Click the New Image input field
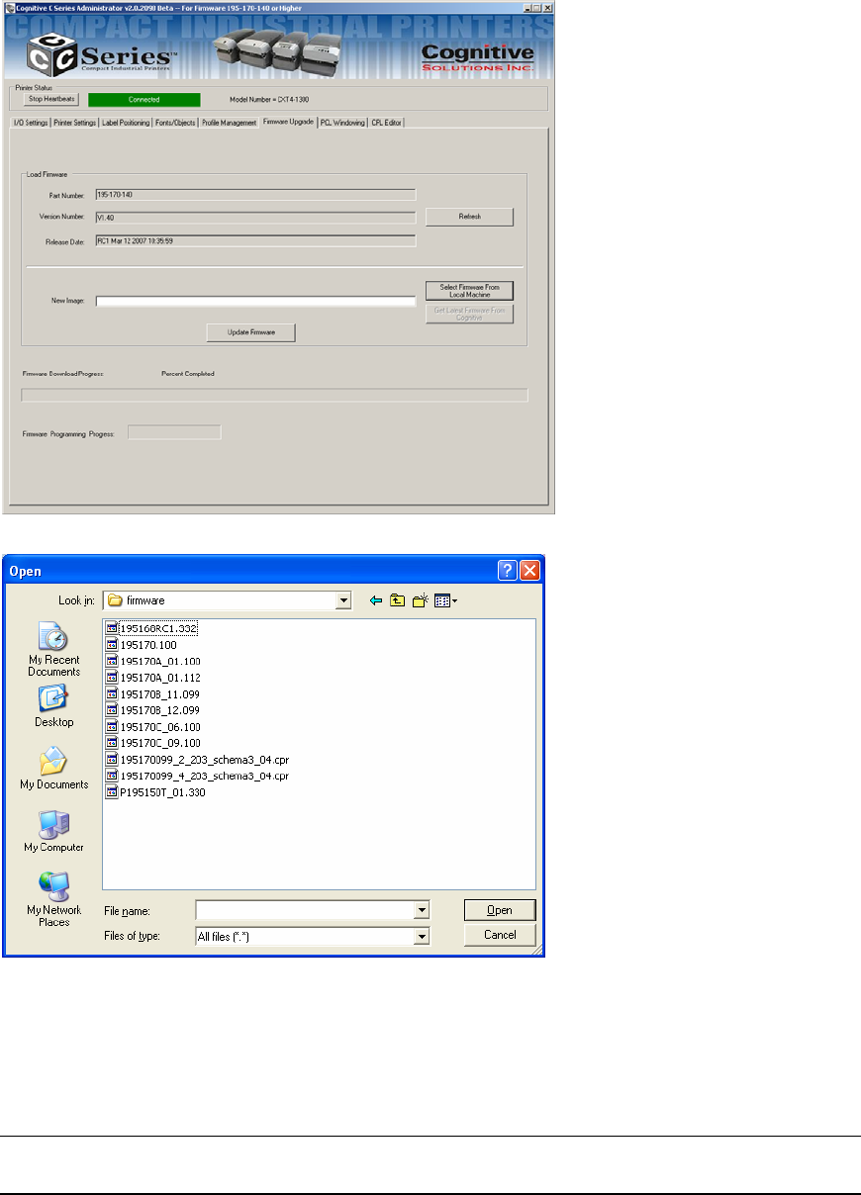 pyautogui.click(x=255, y=302)
